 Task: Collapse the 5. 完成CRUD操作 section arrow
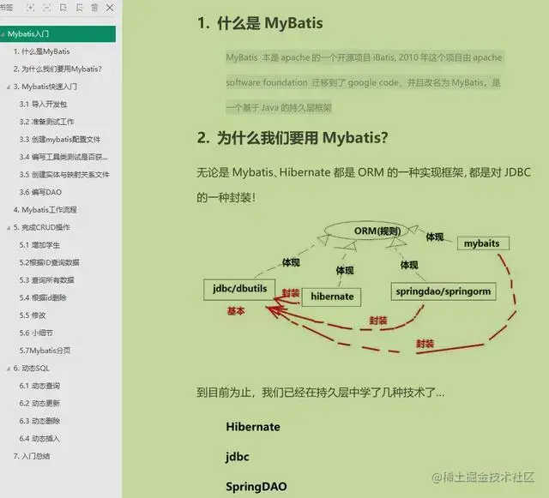tap(8, 228)
